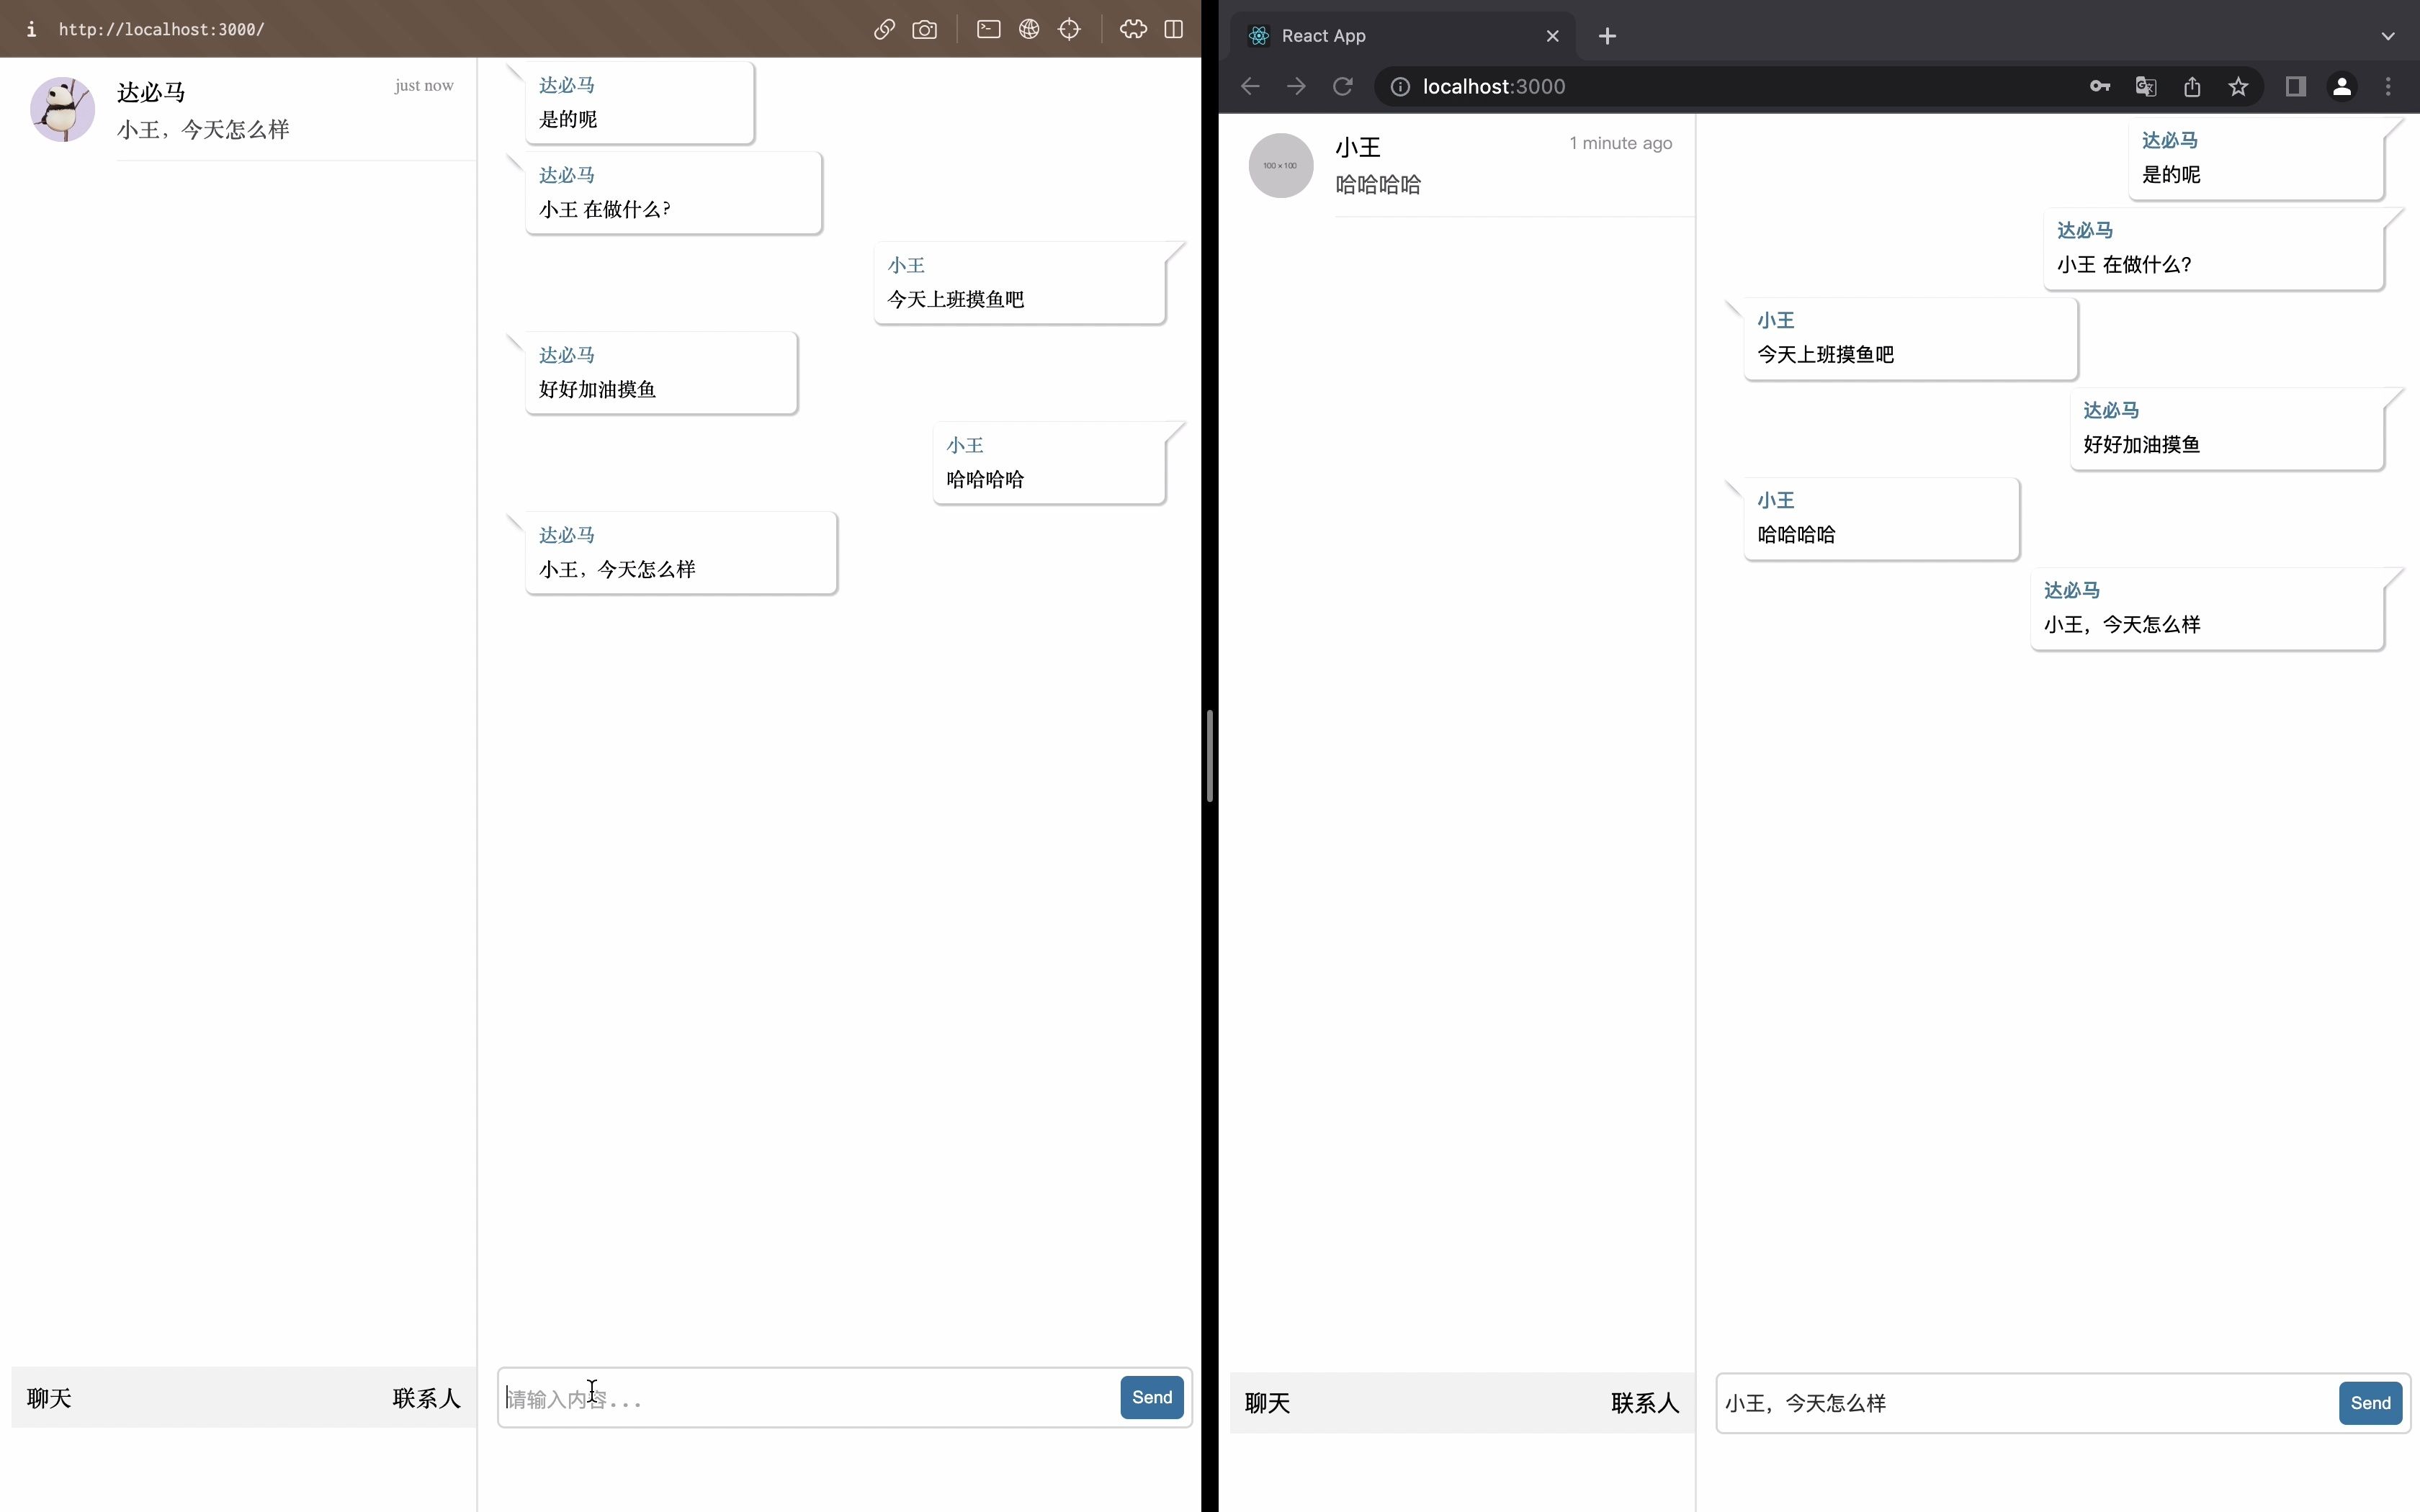
Task: Click the reading list icon
Action: tap(2296, 86)
